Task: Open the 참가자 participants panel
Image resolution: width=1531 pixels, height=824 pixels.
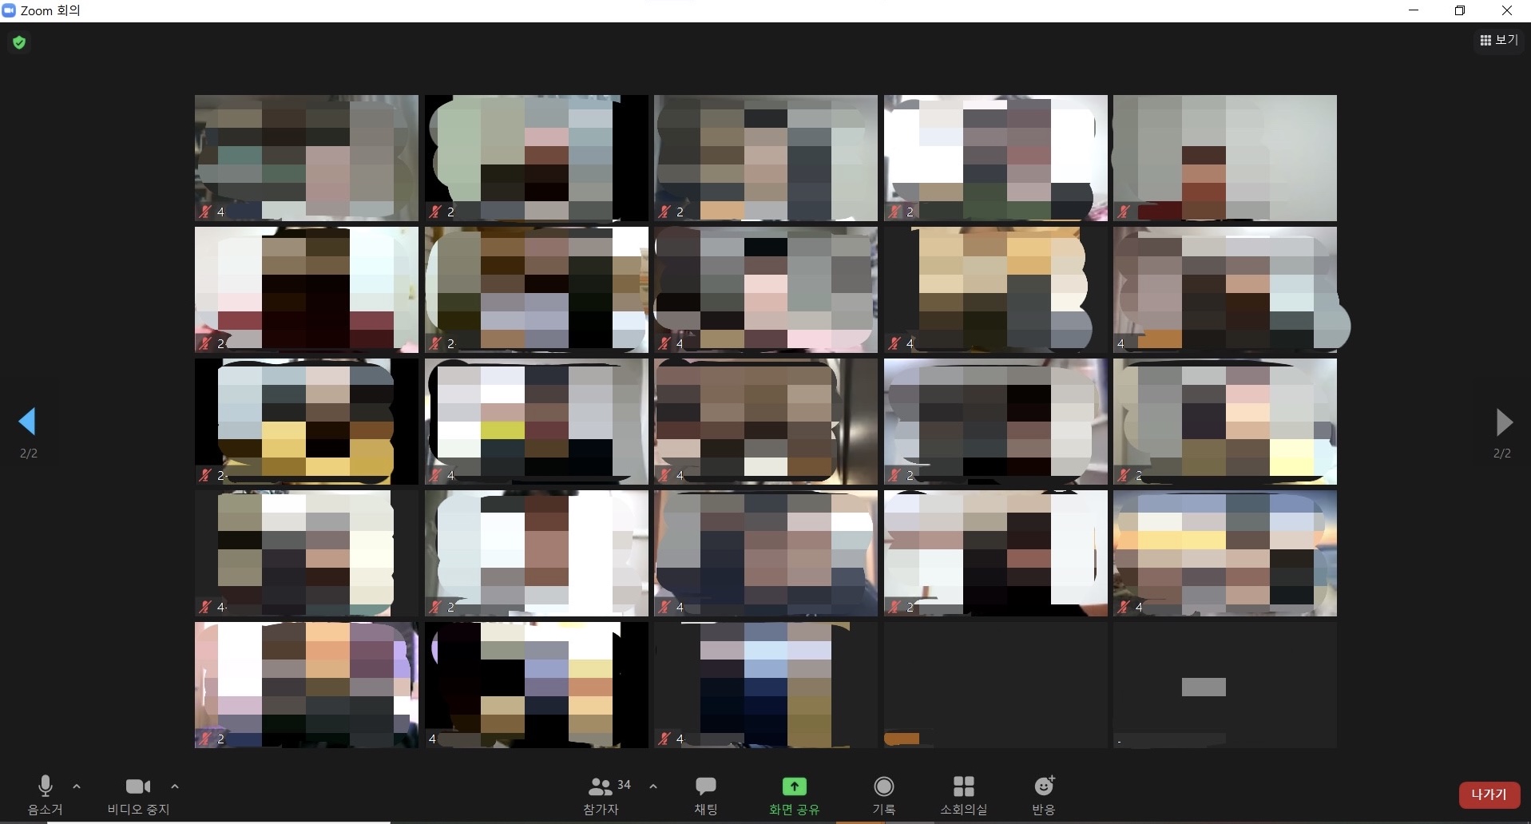Action: point(601,794)
